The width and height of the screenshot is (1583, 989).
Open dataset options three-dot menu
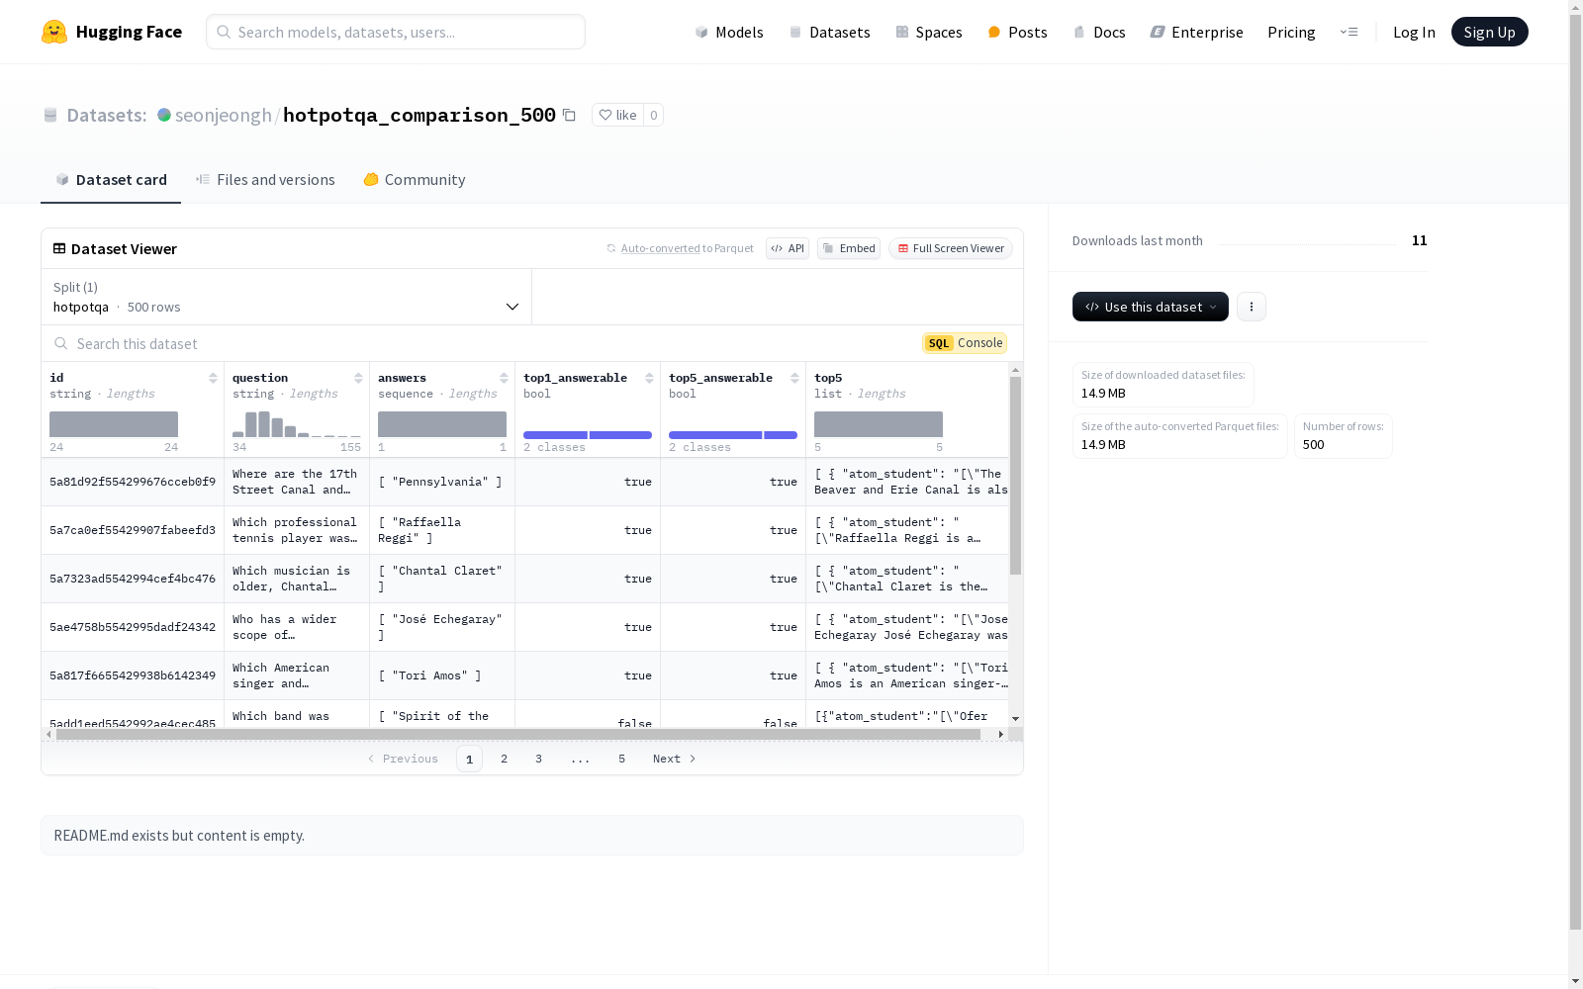tap(1252, 307)
